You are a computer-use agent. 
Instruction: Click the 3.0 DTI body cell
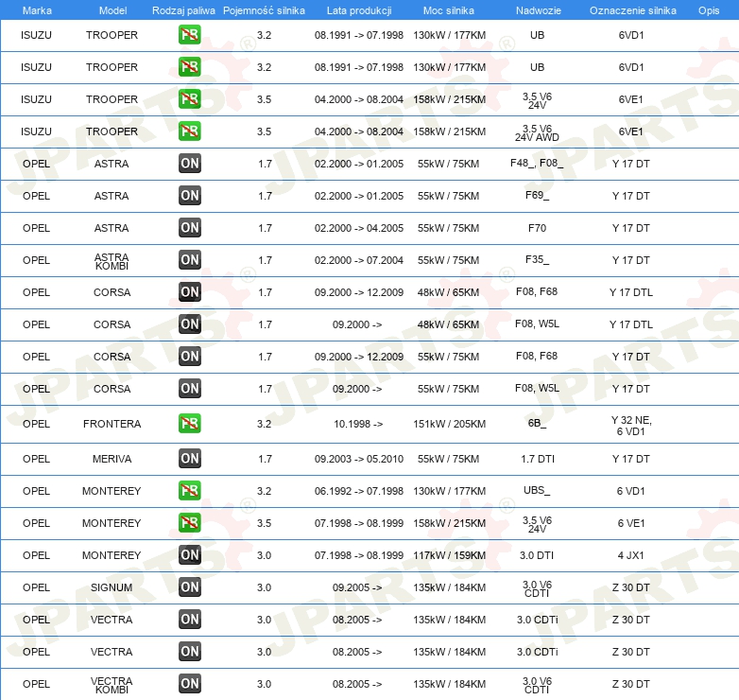coord(537,555)
